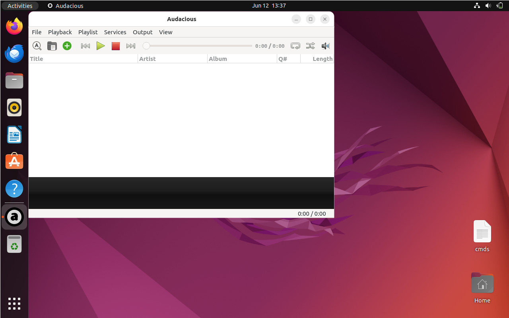Click the Audacious app menu in top bar
509x318 pixels.
click(x=66, y=6)
